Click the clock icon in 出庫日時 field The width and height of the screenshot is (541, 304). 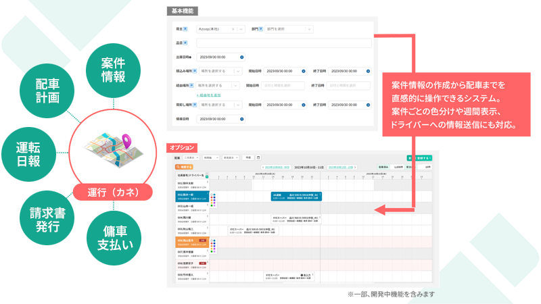(242, 57)
